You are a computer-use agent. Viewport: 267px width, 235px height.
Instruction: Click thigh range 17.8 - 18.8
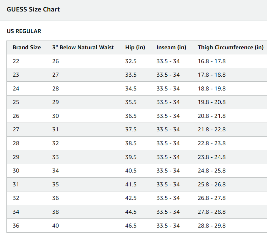(212, 75)
